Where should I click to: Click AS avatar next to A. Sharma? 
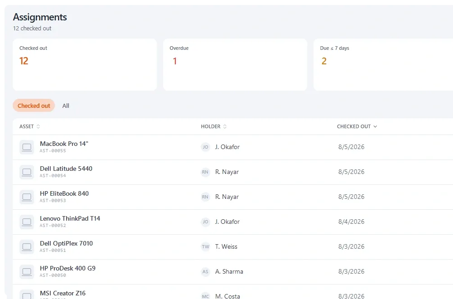pyautogui.click(x=205, y=271)
